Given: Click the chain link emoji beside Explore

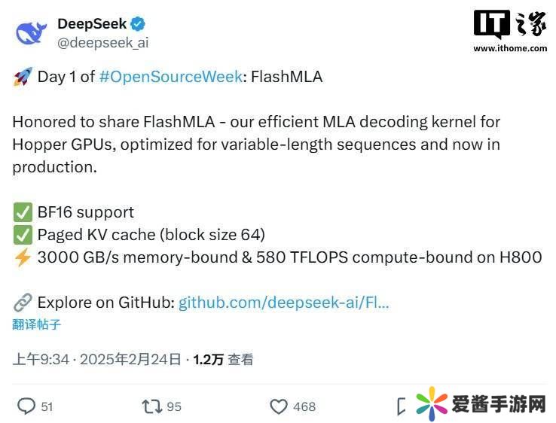Looking at the screenshot, I should pyautogui.click(x=22, y=303).
